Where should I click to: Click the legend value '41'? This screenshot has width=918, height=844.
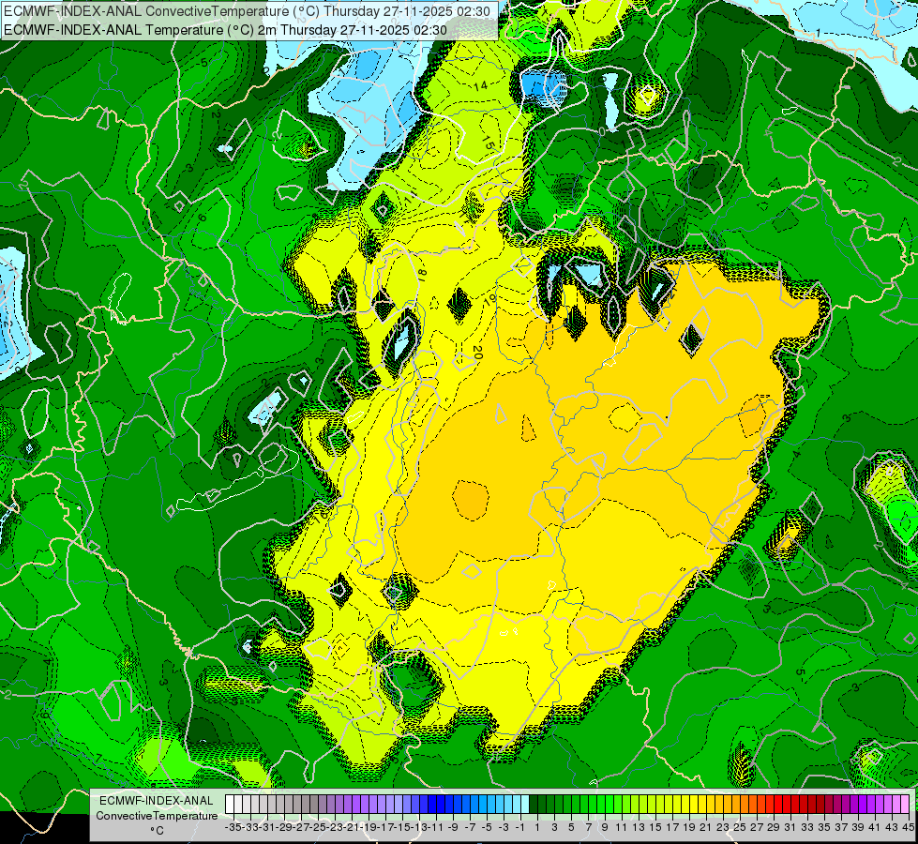click(875, 827)
